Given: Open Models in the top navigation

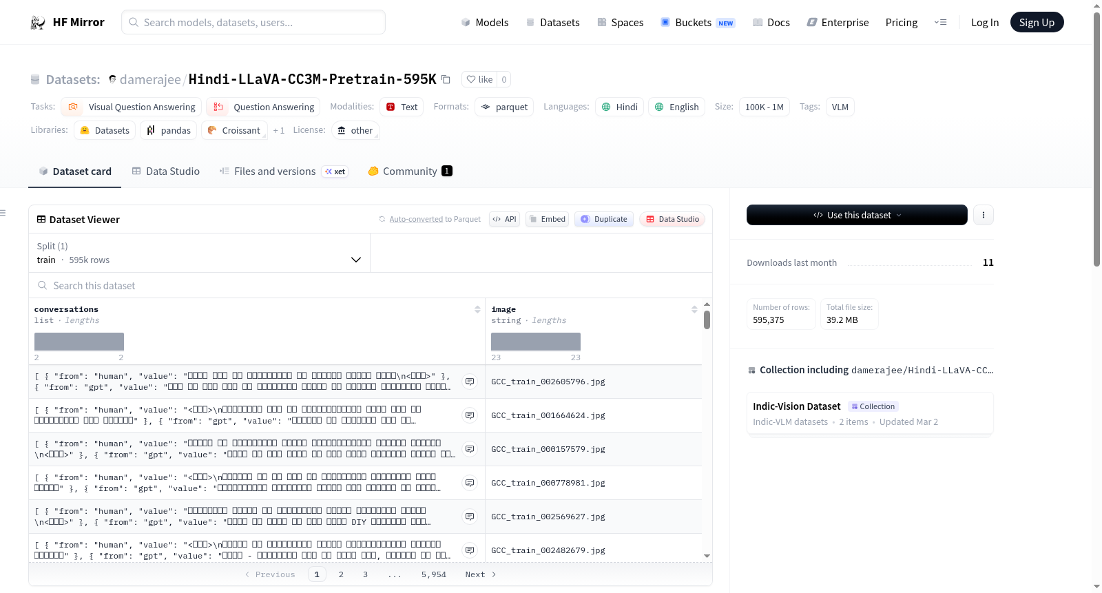Looking at the screenshot, I should coord(485,23).
